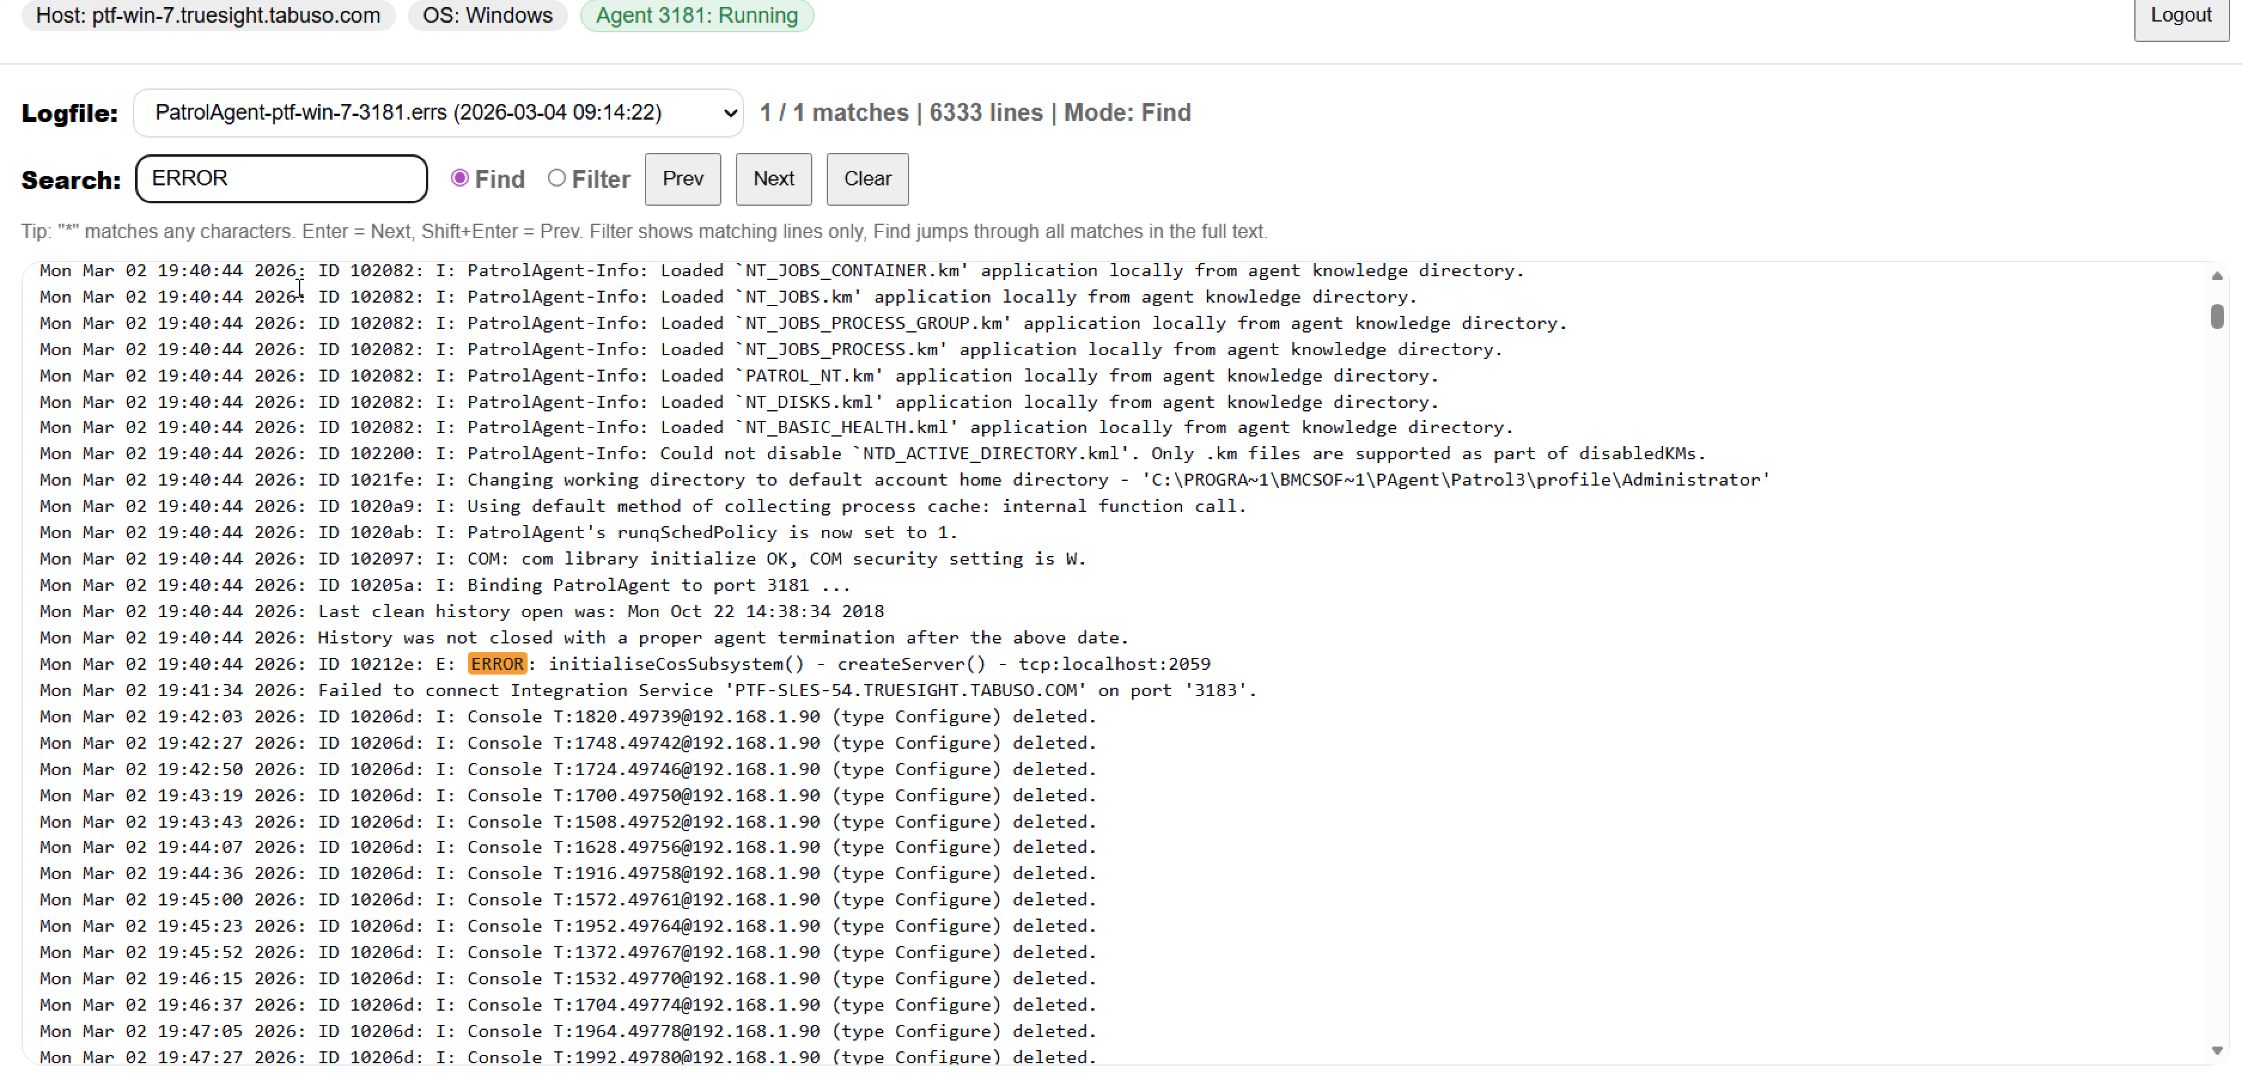Screen dimensions: 2242x1086
Task: Click the Failed to connect Integration Service line
Action: (647, 690)
